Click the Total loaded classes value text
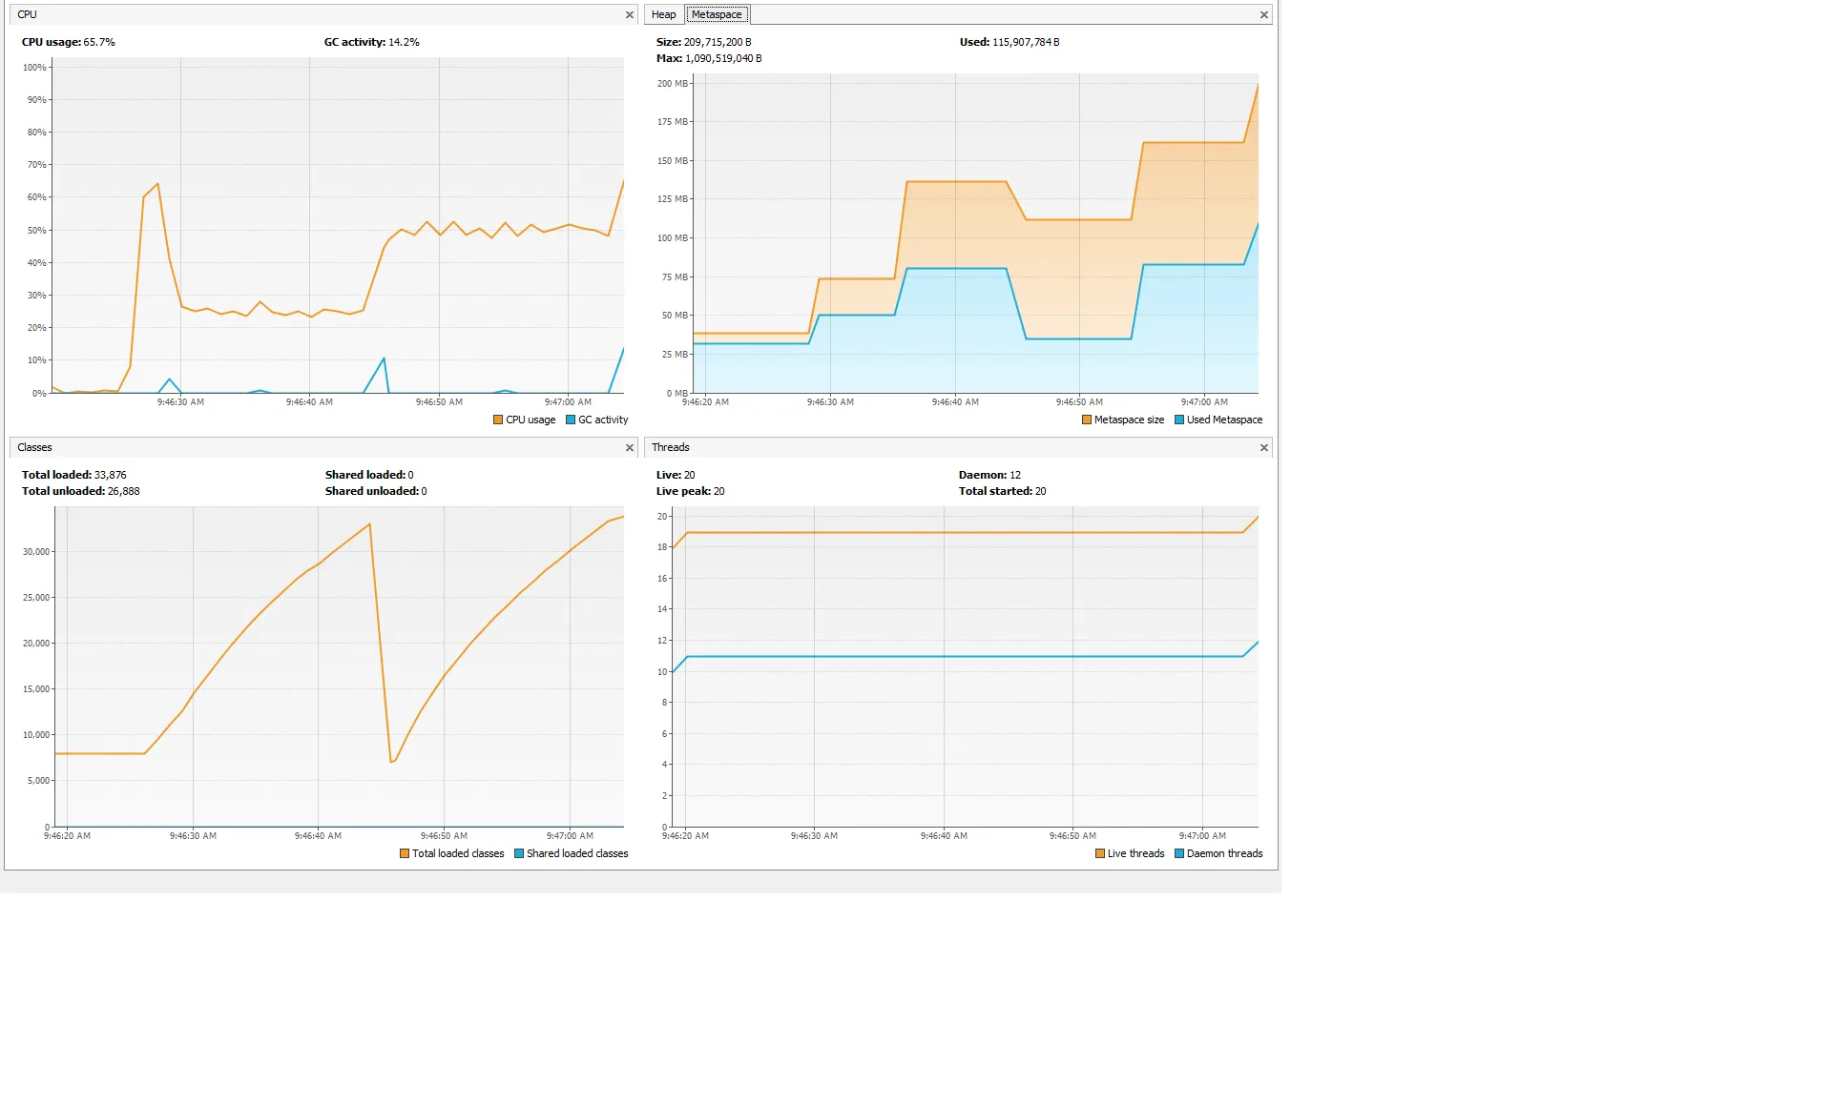This screenshot has width=1832, height=1106. coord(110,475)
